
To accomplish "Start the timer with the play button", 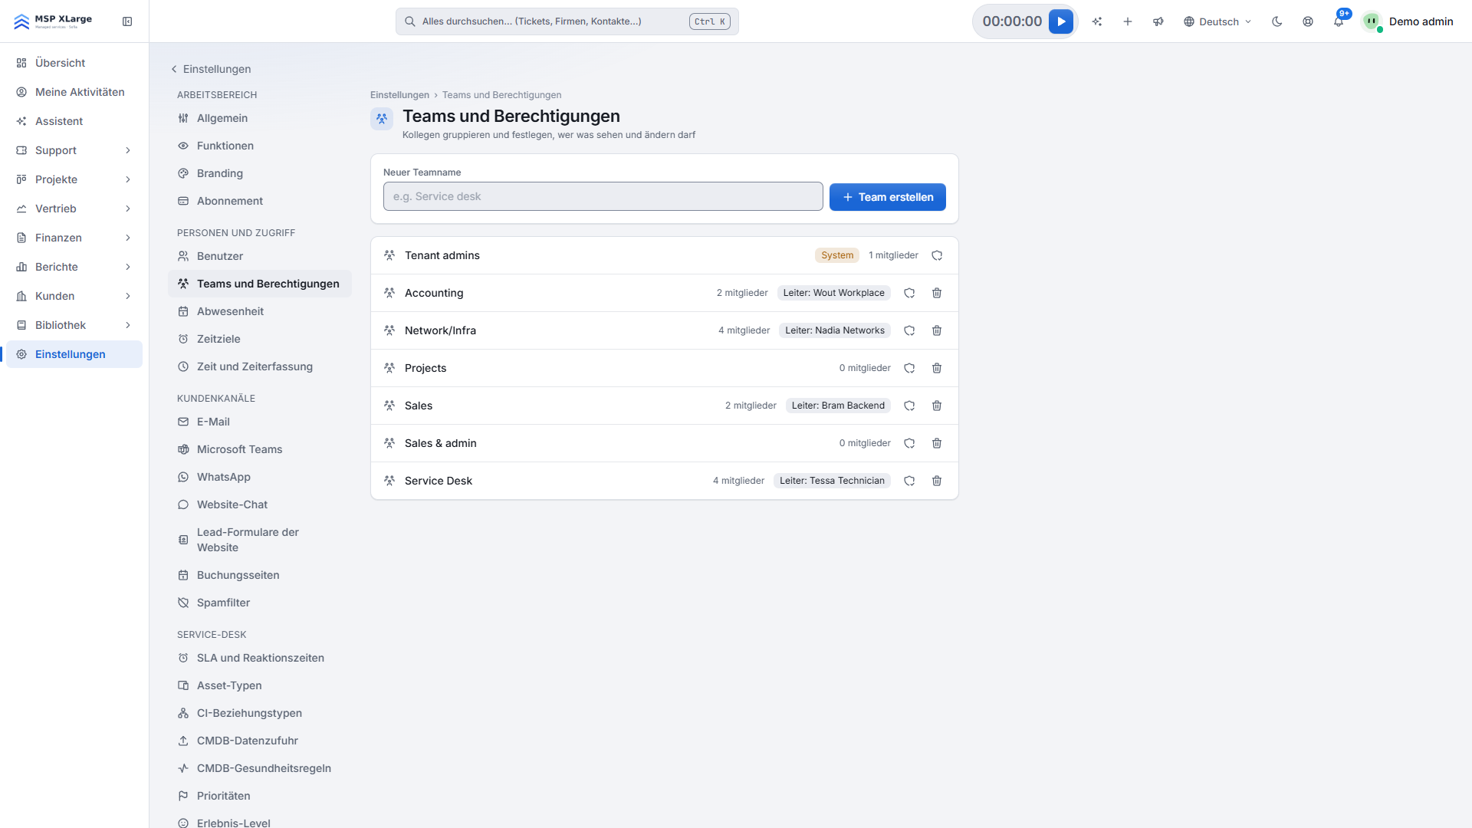I will (1061, 21).
